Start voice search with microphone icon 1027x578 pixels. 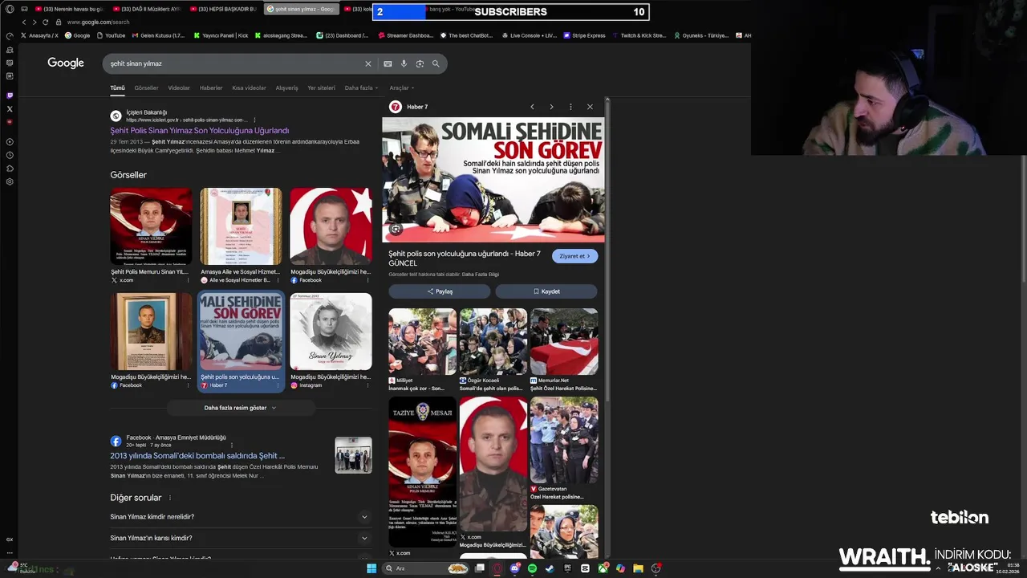click(x=404, y=63)
